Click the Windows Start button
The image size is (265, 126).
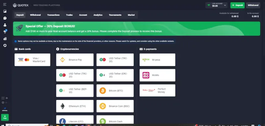point(3,125)
